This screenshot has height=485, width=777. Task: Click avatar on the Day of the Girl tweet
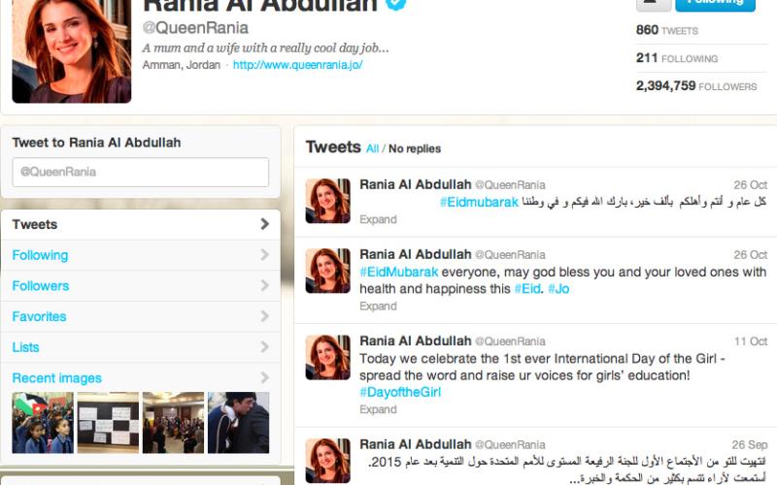(327, 357)
